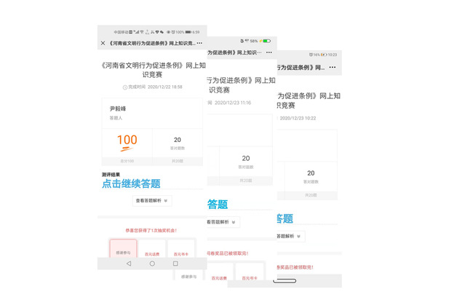Close the page with the X icon
Viewport: 465px width, 308px height.
coord(103,44)
